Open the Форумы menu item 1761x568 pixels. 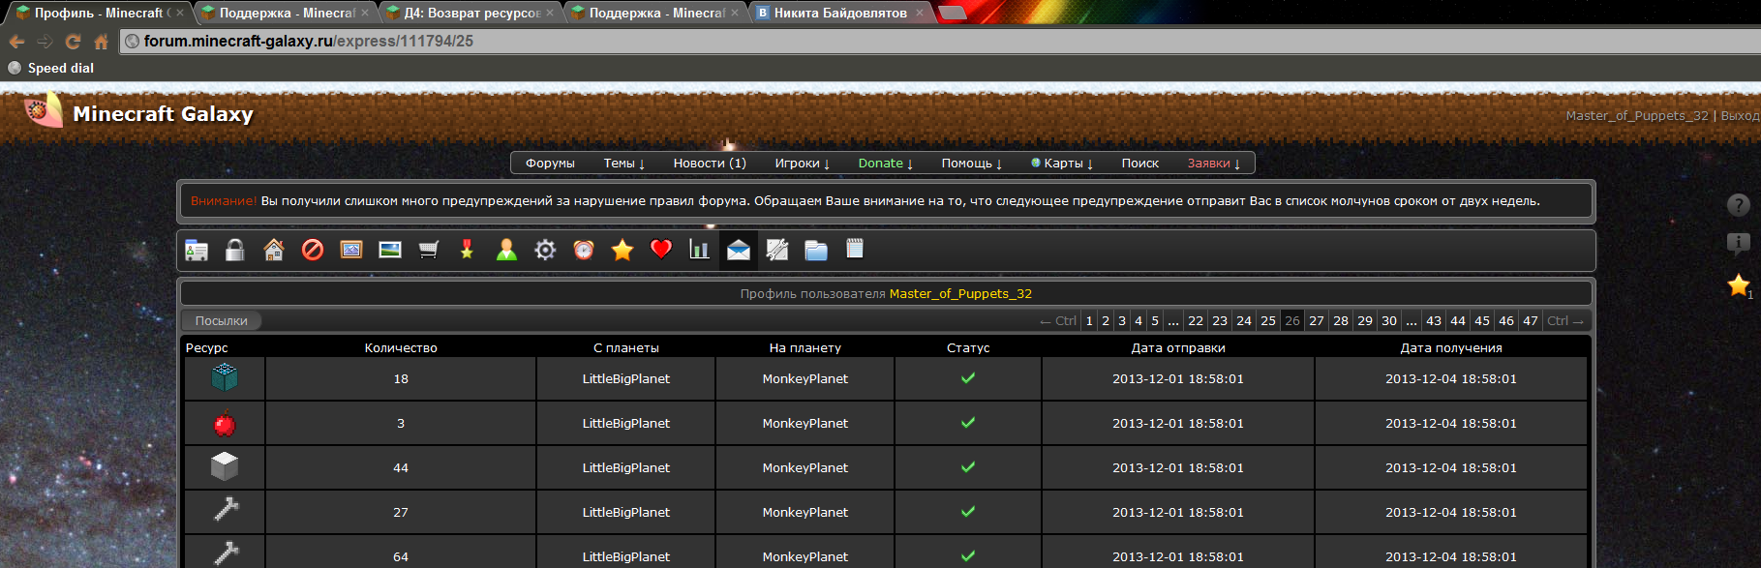pyautogui.click(x=550, y=164)
